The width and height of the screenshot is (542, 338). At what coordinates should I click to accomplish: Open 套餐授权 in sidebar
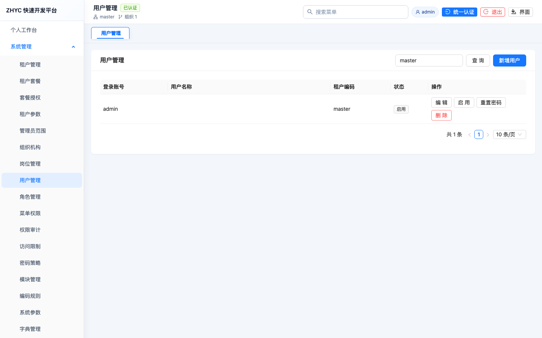(42, 98)
